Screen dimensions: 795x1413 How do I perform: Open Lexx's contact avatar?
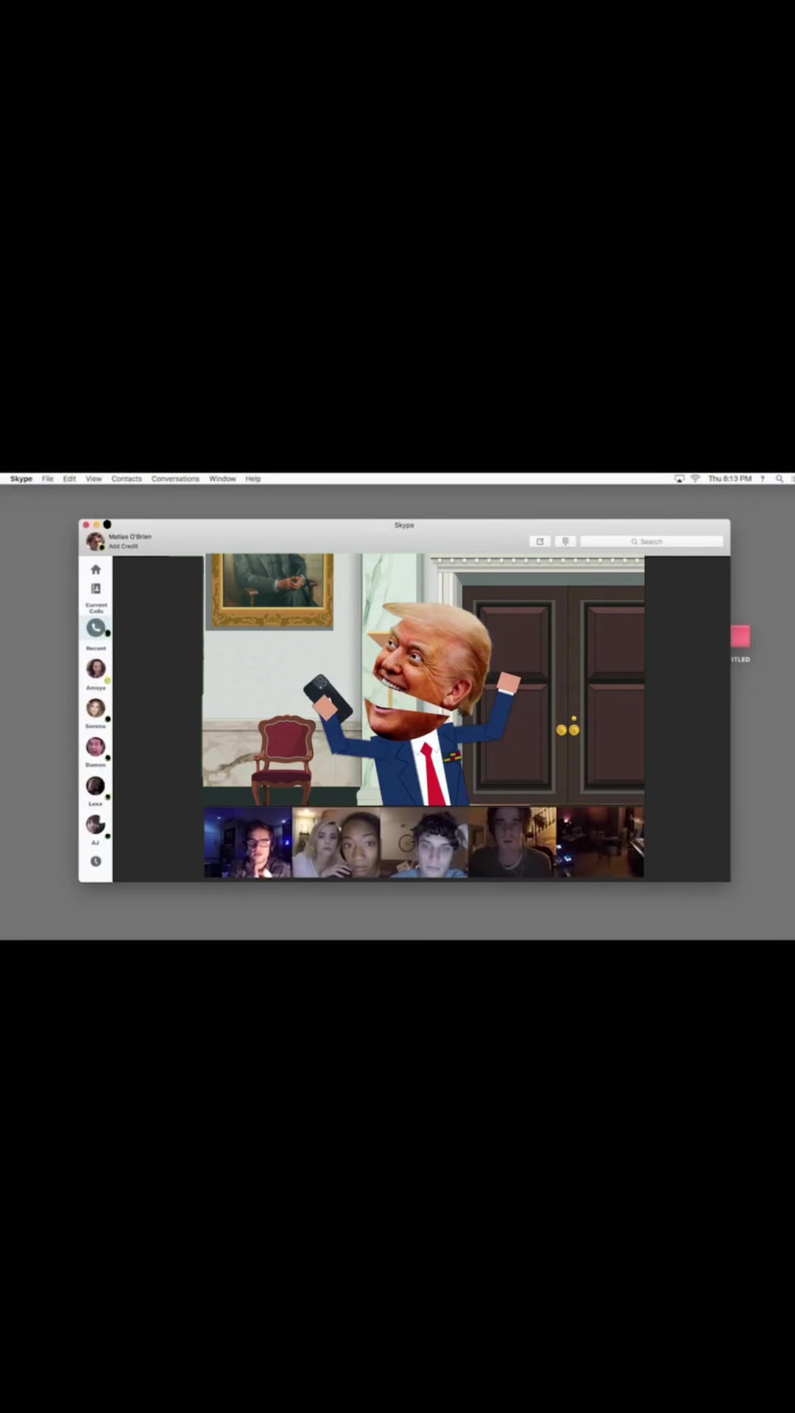pyautogui.click(x=96, y=786)
